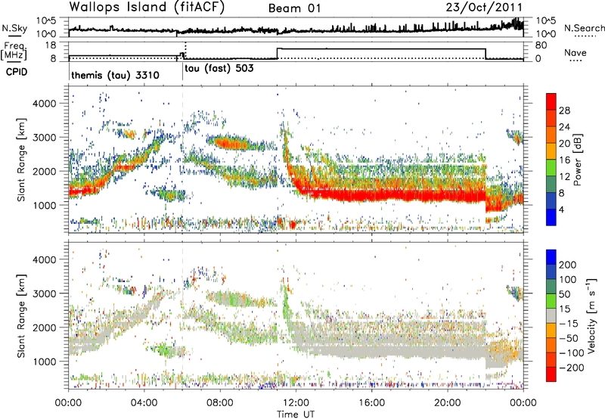605x419 pixels.
Task: Click the '-15' velocity colorbar label
Action: tap(569, 323)
